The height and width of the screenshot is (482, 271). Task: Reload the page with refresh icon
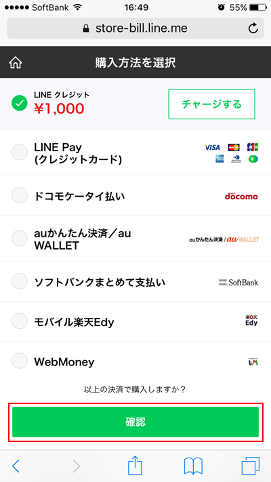253,28
